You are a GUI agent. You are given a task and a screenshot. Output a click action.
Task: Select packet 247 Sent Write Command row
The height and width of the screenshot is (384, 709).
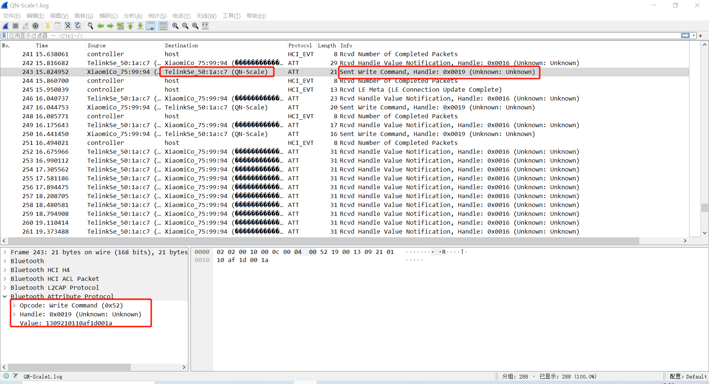click(x=345, y=107)
